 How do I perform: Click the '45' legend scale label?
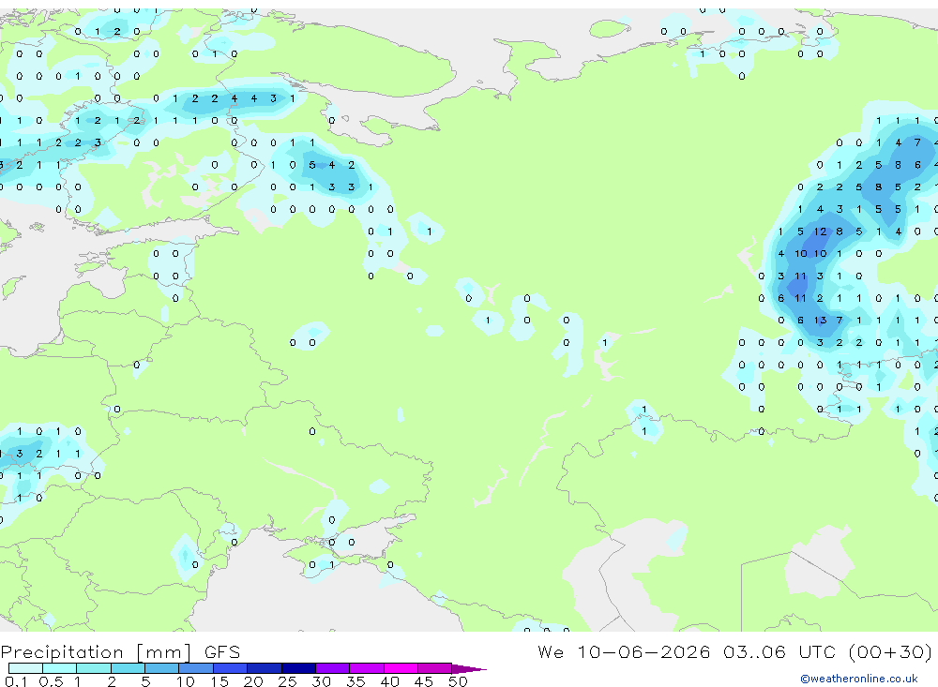coord(424,681)
